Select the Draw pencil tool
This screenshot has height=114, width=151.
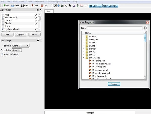[55, 6]
